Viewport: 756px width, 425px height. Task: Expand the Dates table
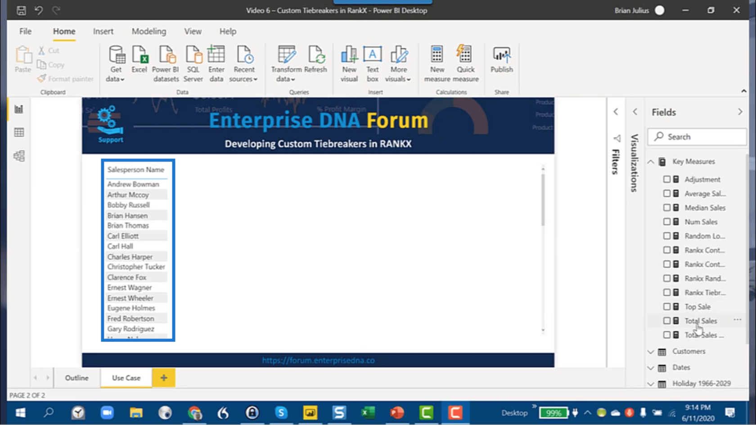click(651, 368)
